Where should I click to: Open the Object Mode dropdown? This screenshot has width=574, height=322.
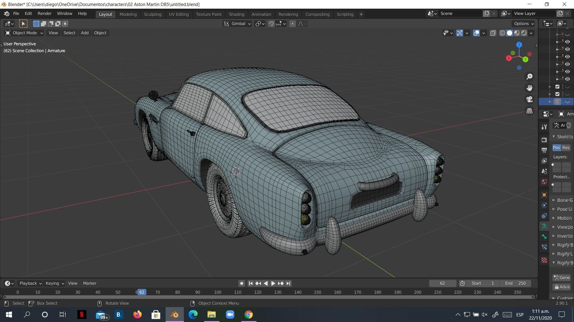click(24, 33)
